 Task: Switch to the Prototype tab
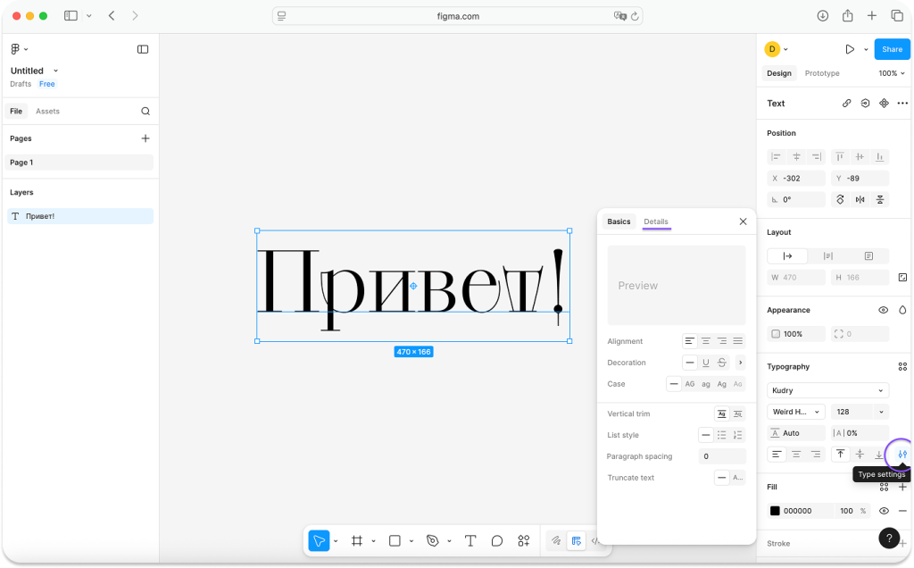[x=821, y=73]
